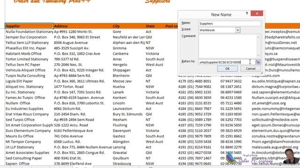300x168 pixels.
Task: Click inside the Comment text box
Action: click(x=228, y=46)
